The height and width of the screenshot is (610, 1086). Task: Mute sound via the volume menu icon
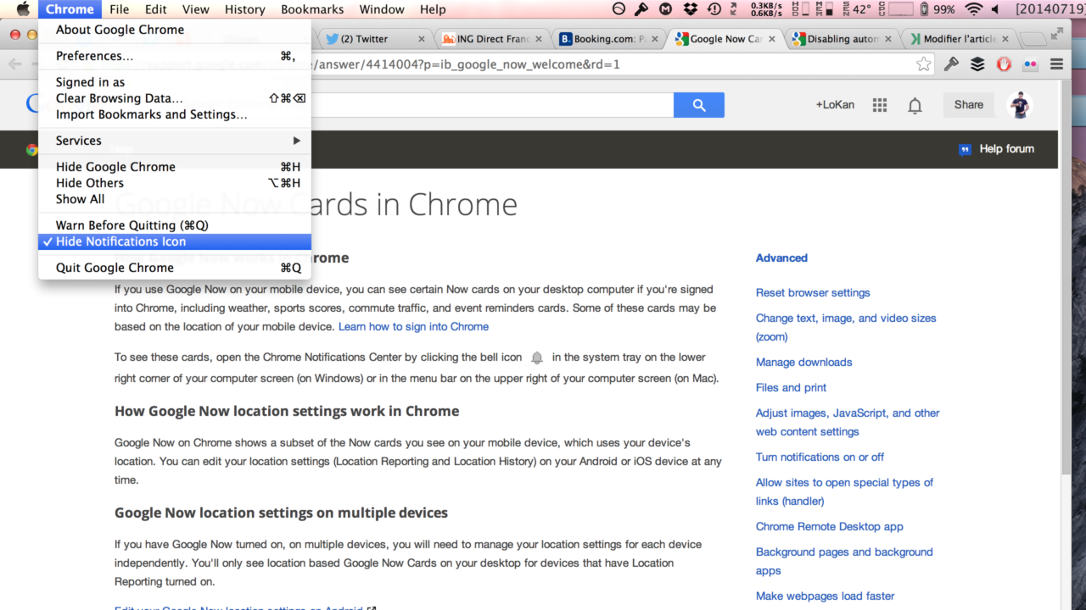pyautogui.click(x=994, y=9)
